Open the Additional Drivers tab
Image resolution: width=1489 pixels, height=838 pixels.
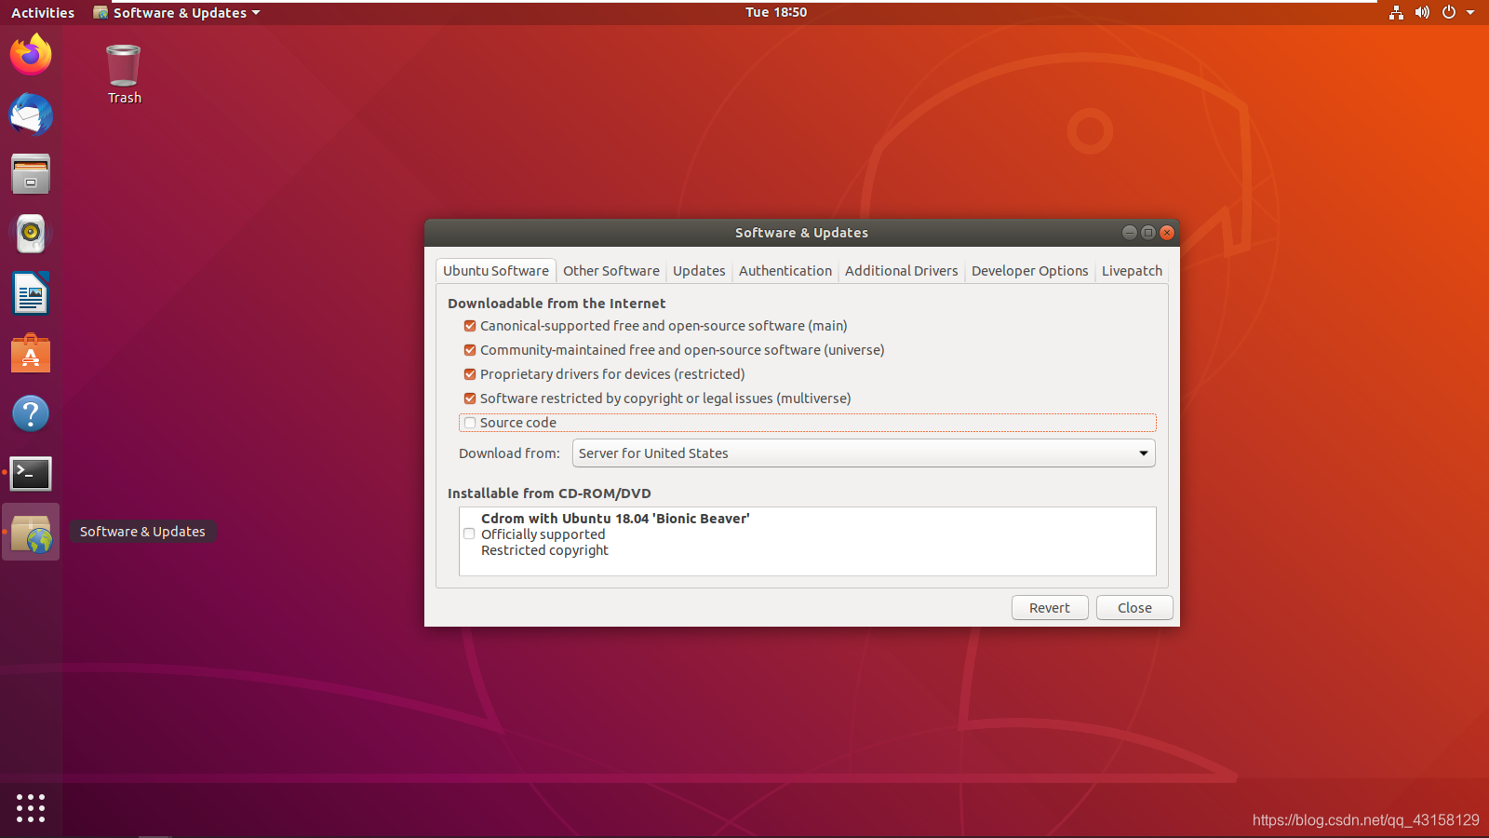coord(901,271)
